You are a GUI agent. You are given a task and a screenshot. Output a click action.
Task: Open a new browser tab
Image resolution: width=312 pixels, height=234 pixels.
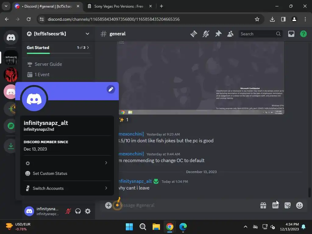[x=161, y=6]
